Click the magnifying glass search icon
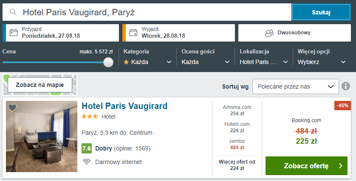This screenshot has height=181, width=356. click(13, 12)
